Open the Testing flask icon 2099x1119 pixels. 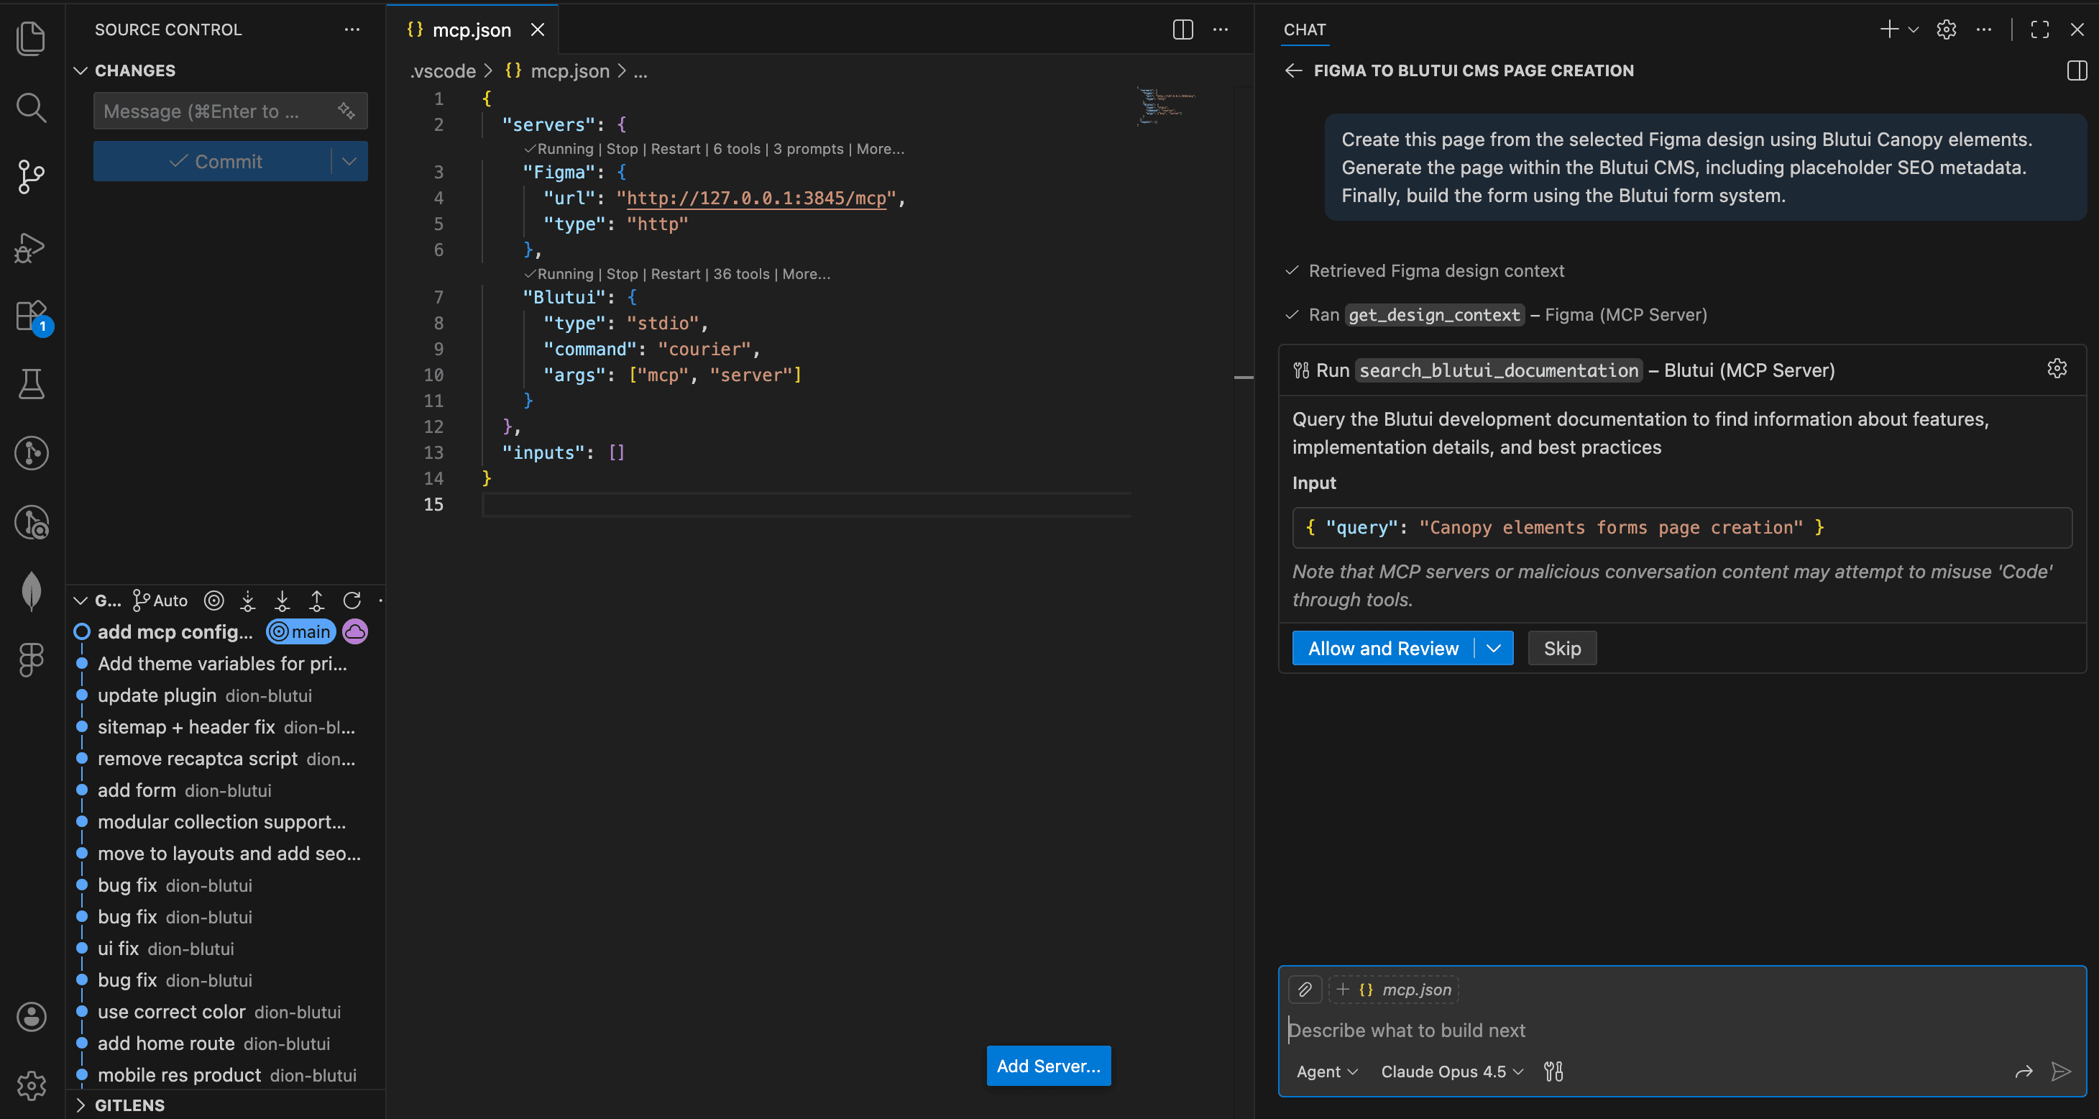click(x=32, y=384)
